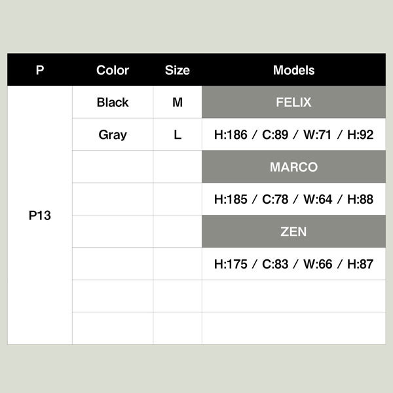Screen dimensions: 393x393
Task: Click the Models column header
Action: (293, 70)
